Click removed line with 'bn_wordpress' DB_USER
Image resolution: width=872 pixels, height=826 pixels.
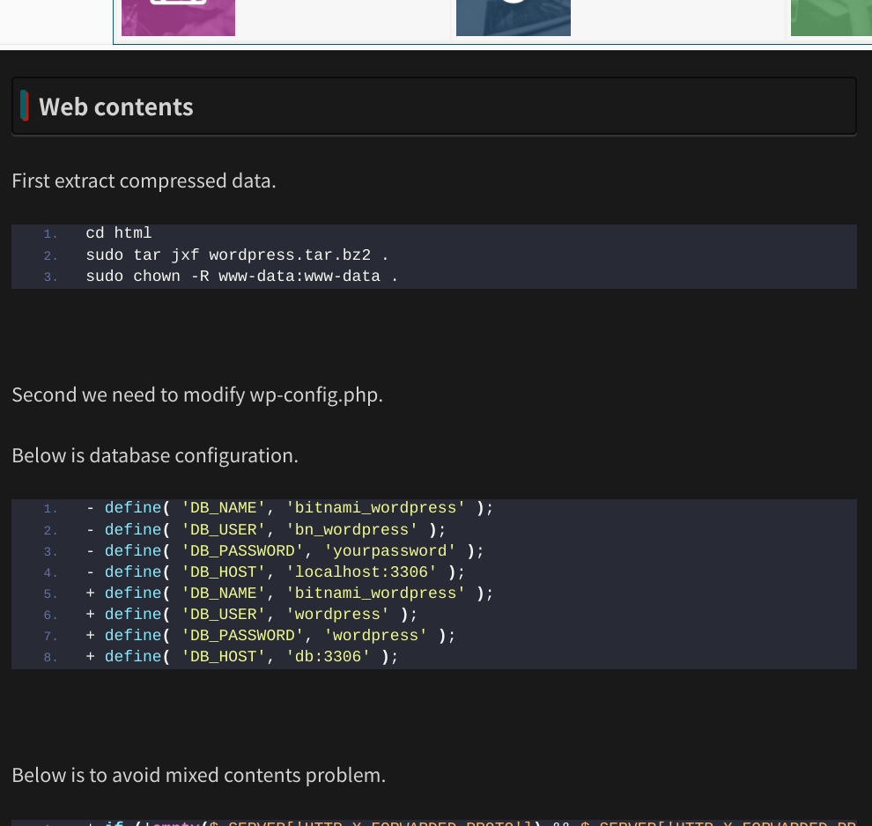pos(266,530)
